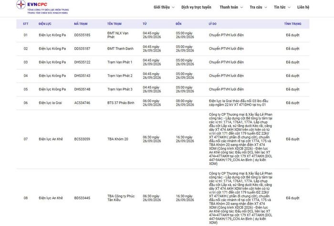Open the Tin tức menu
The height and width of the screenshot is (226, 334).
[280, 7]
